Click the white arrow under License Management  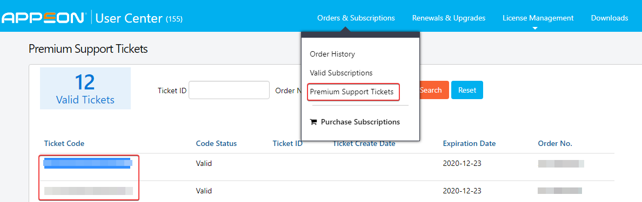535,28
